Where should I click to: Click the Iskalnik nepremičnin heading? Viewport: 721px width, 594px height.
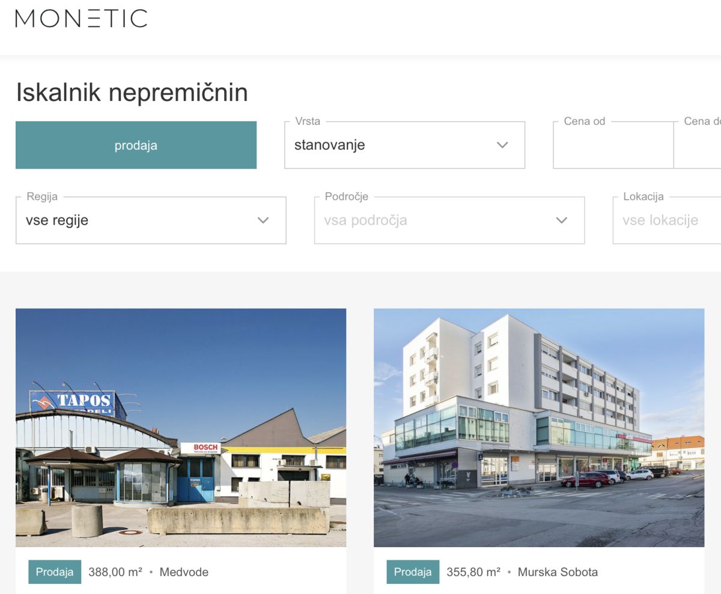(132, 93)
